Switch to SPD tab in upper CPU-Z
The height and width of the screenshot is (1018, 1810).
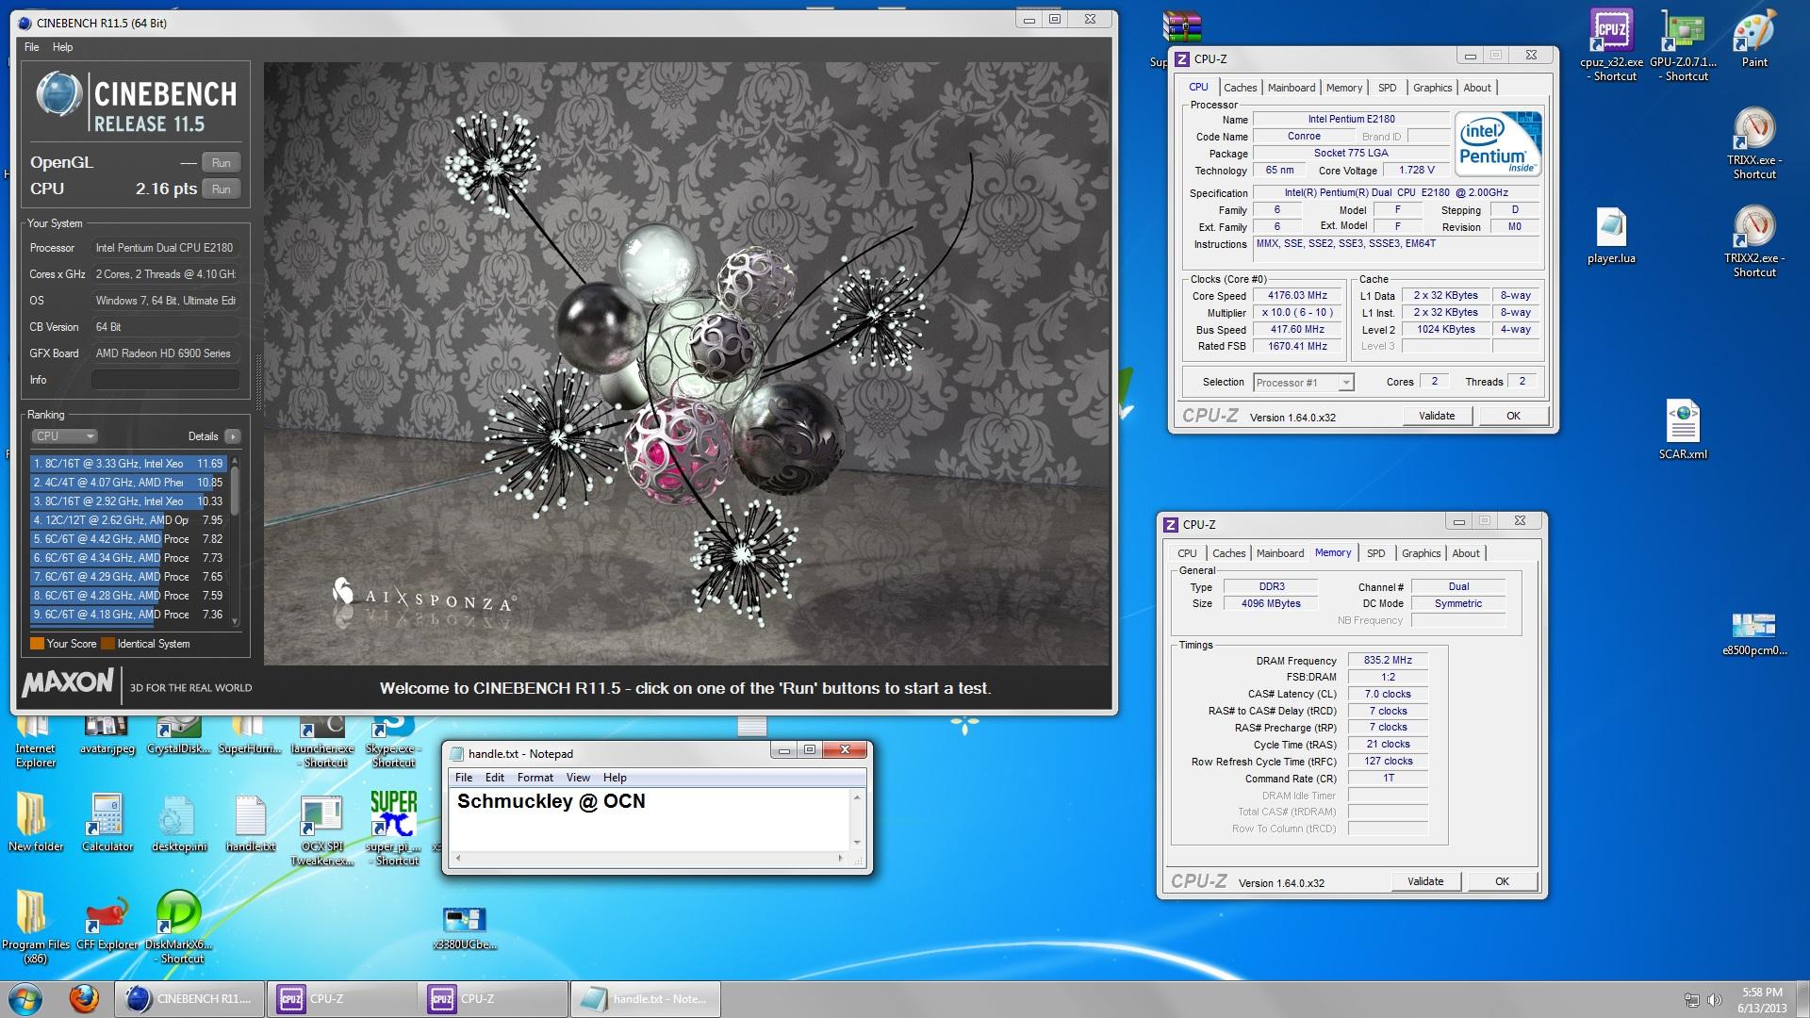[x=1387, y=88]
